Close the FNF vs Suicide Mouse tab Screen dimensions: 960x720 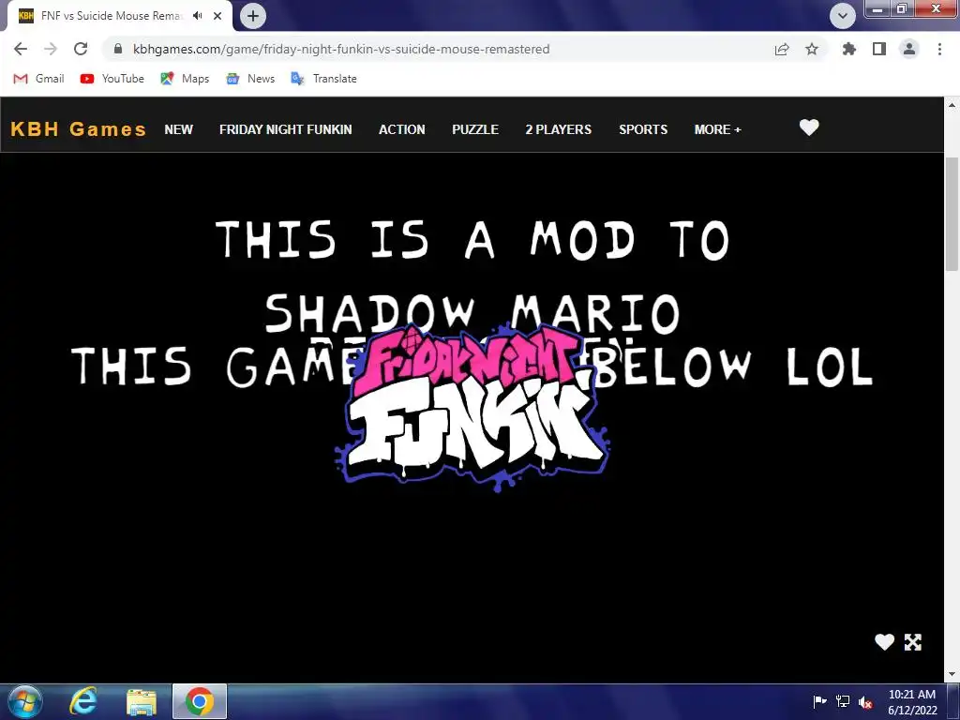217,16
